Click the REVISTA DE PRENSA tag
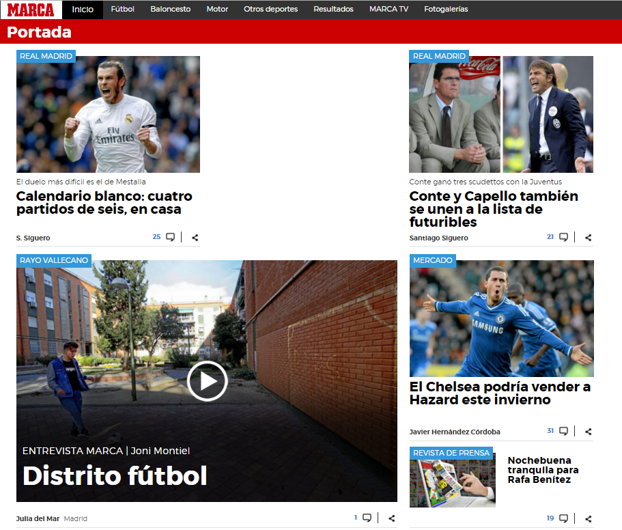 (x=451, y=453)
